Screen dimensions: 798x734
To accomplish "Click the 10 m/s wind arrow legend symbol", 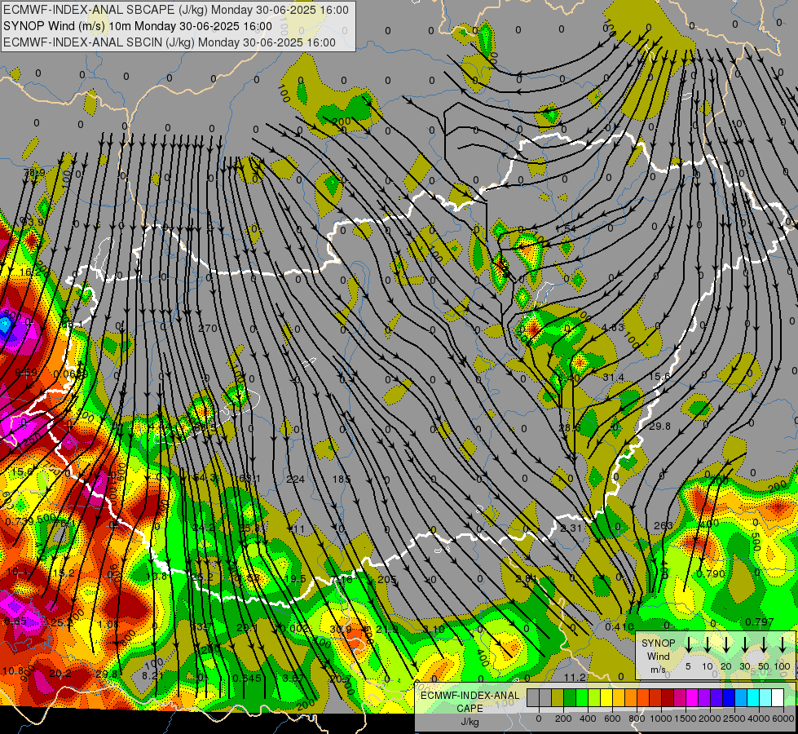I will point(708,644).
